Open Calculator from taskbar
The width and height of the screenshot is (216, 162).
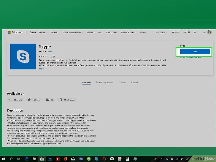coord(127,159)
